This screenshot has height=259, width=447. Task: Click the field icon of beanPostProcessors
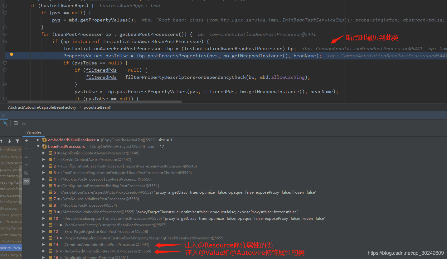coord(44,147)
